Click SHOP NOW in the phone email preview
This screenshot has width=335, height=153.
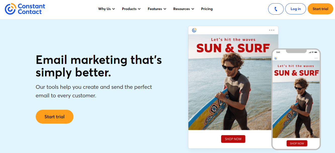[x=297, y=143]
